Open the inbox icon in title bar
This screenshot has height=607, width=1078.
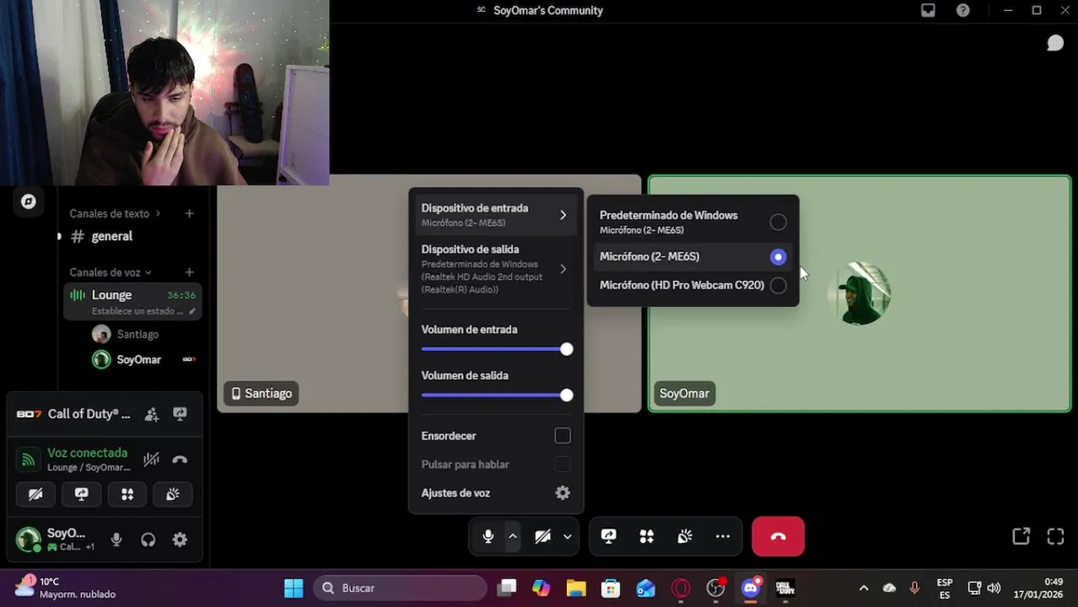point(928,10)
